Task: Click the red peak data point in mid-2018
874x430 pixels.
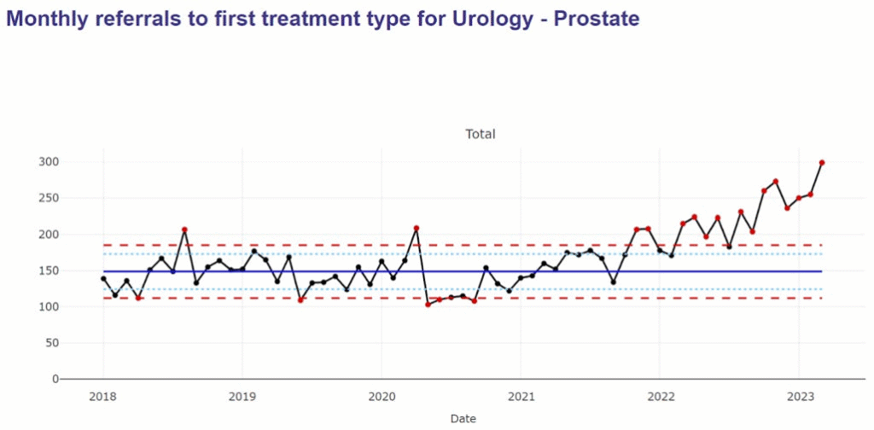Action: point(184,230)
